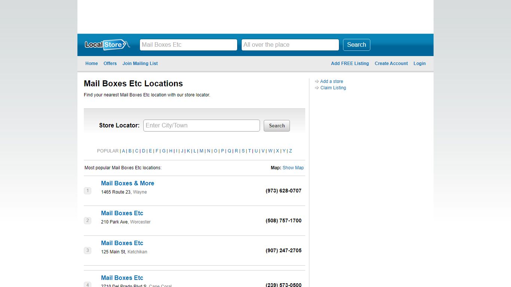This screenshot has height=287, width=511.
Task: Filter locations by letter C
Action: [x=137, y=151]
